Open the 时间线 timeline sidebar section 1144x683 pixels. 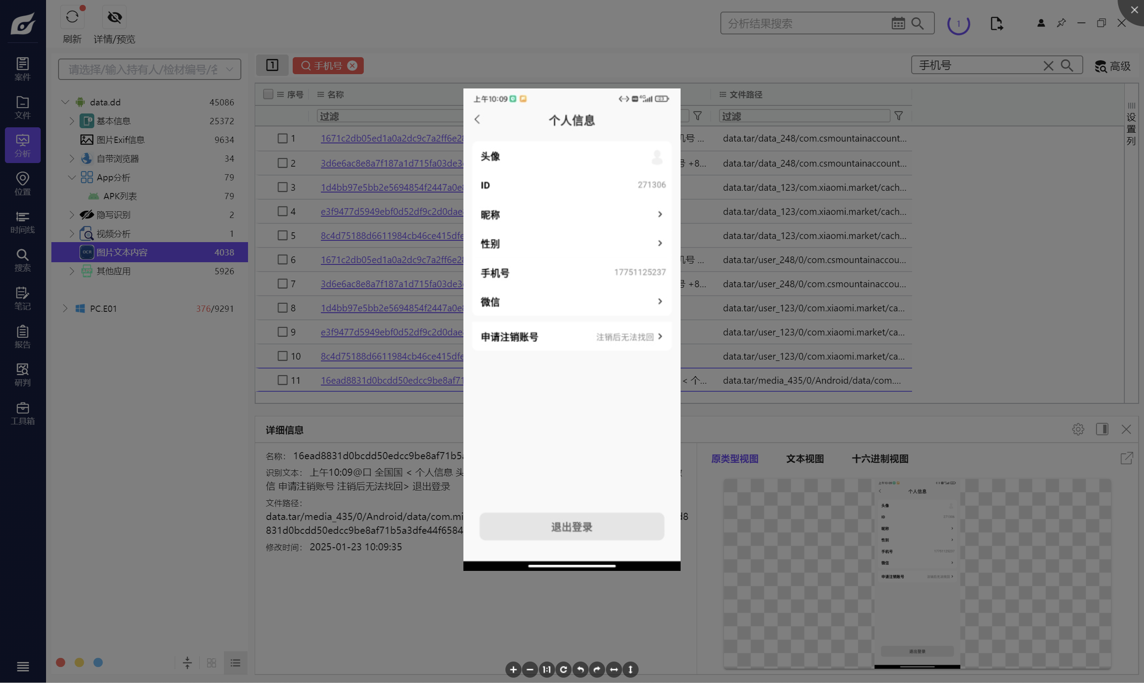tap(22, 222)
